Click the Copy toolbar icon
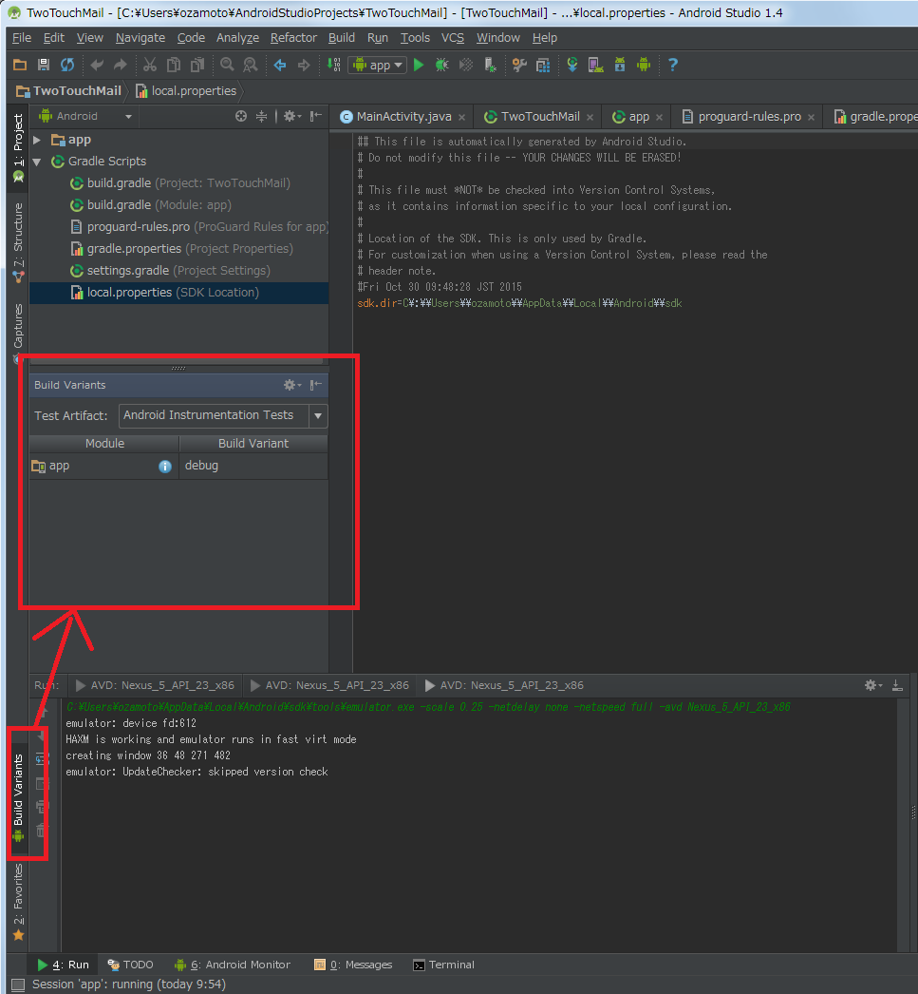Image resolution: width=918 pixels, height=994 pixels. (x=174, y=65)
